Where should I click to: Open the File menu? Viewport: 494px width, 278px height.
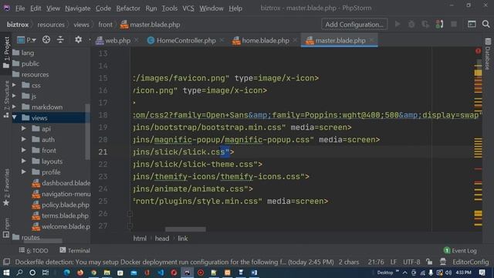coord(20,8)
